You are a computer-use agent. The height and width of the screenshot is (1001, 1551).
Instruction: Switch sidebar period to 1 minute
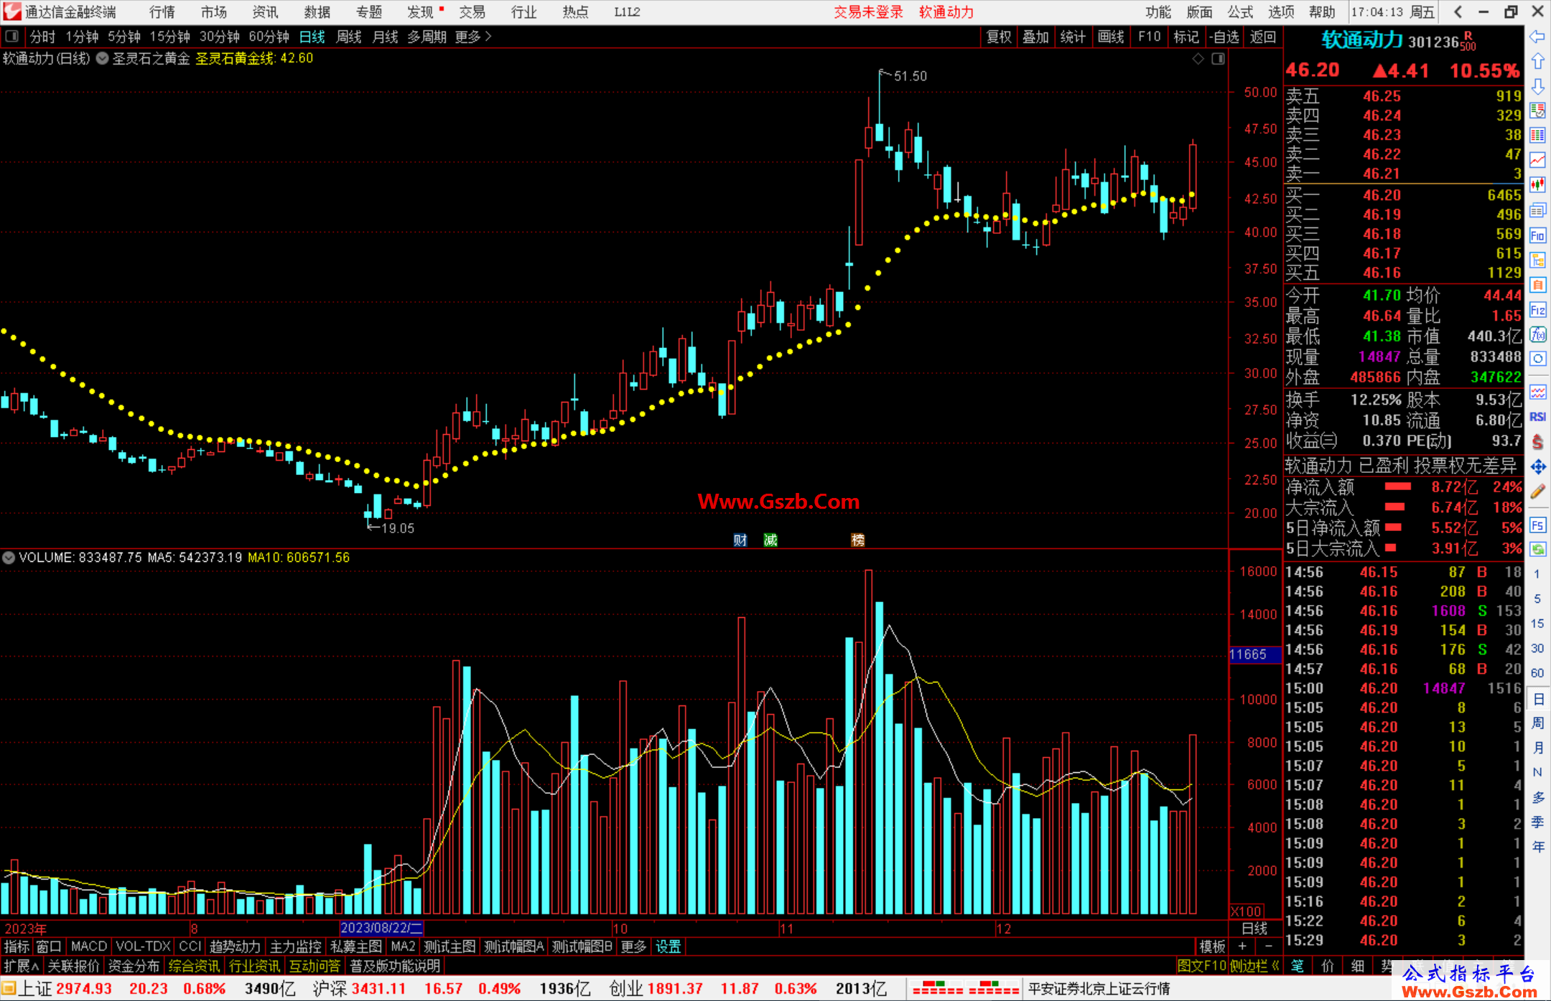click(1537, 574)
